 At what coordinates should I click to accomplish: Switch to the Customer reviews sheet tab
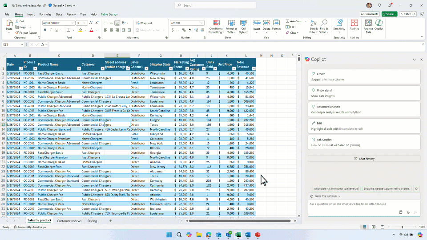coord(69,221)
